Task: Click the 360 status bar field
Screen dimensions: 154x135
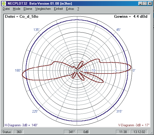Action: pos(19,132)
